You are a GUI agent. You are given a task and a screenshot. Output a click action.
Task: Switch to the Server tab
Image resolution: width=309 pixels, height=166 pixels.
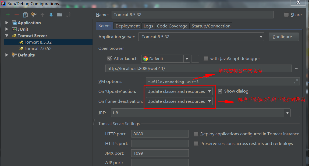[105, 26]
